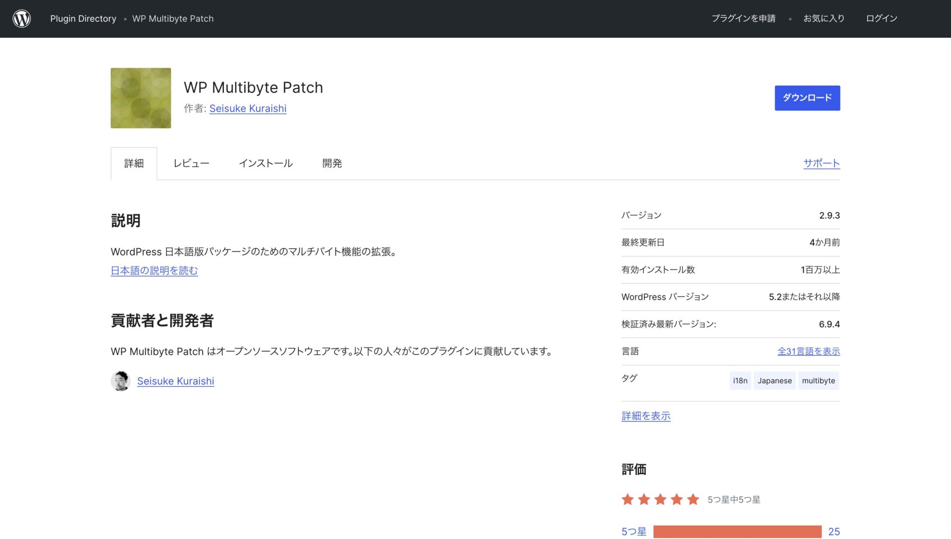Switch to the 開発 tab
Viewport: 951px width, 539px height.
[x=332, y=163]
